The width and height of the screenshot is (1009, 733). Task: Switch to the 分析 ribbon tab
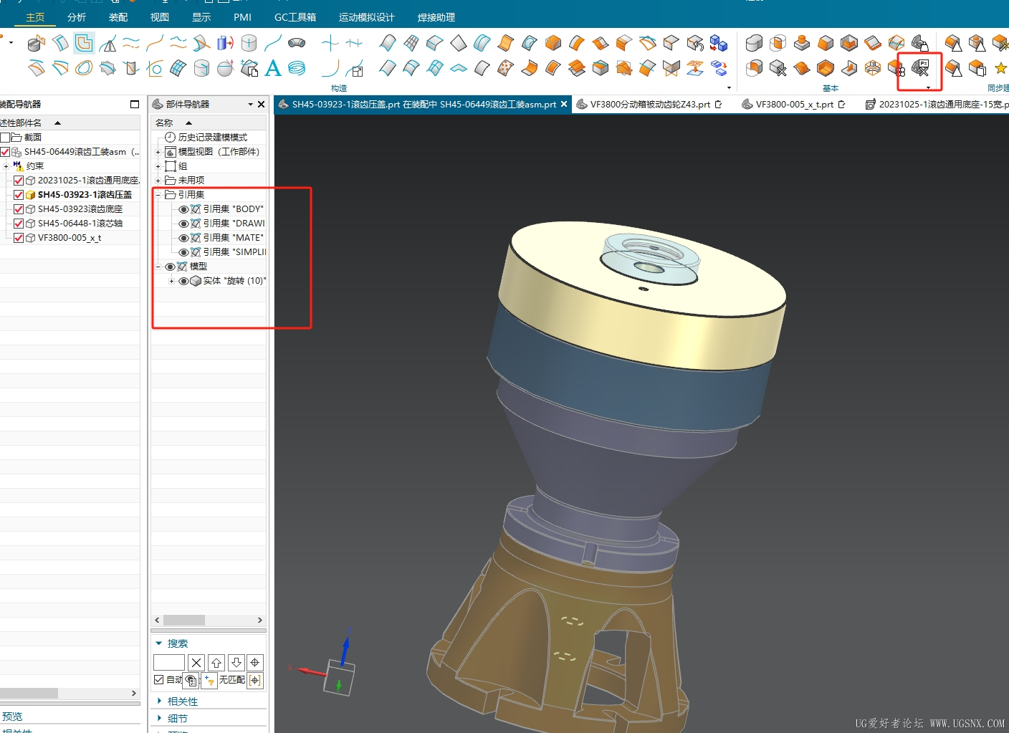[77, 17]
